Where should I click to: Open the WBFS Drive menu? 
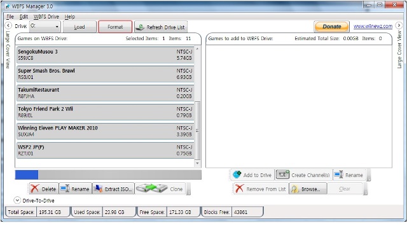(x=46, y=17)
